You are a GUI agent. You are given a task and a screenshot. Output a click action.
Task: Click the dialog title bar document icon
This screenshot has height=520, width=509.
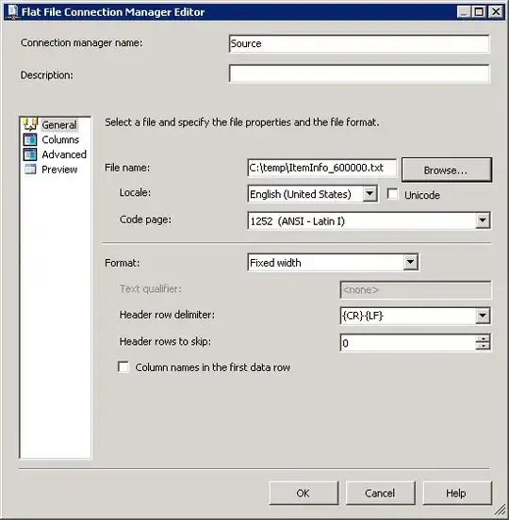pyautogui.click(x=12, y=12)
